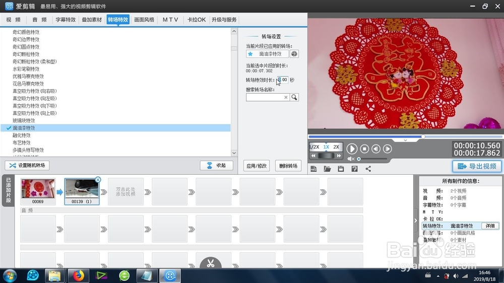Select 多镜头特写特效 in the list
Image resolution: width=504 pixels, height=283 pixels.
(x=28, y=151)
